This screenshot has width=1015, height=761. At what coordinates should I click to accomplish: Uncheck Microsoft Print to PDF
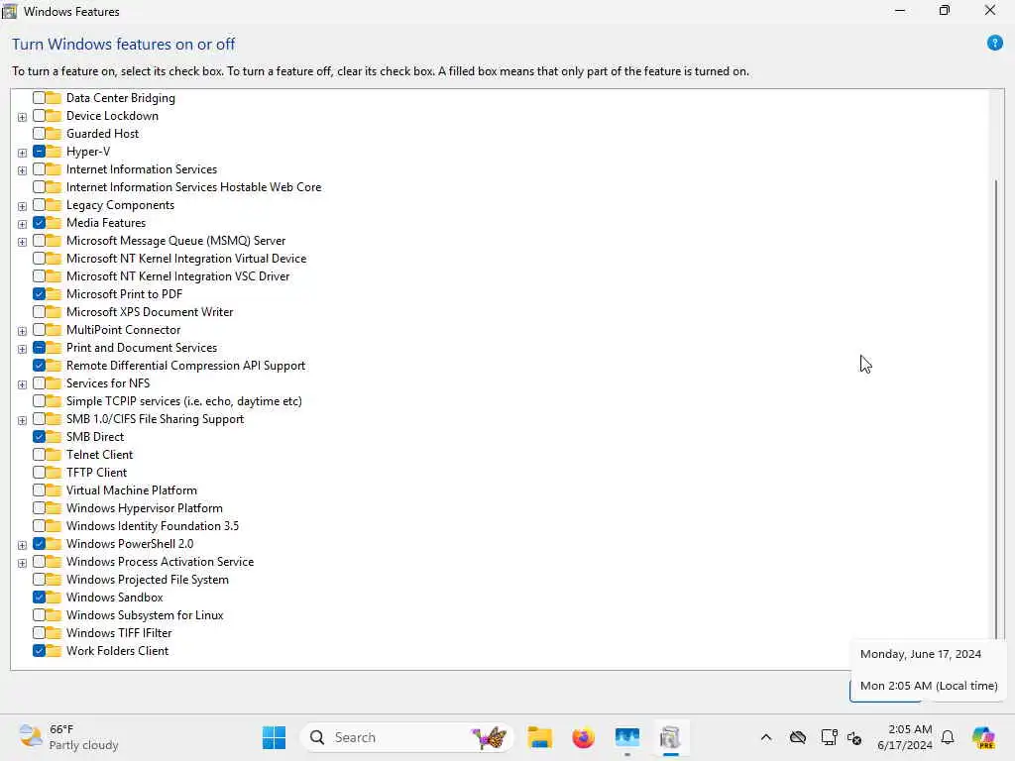click(39, 293)
